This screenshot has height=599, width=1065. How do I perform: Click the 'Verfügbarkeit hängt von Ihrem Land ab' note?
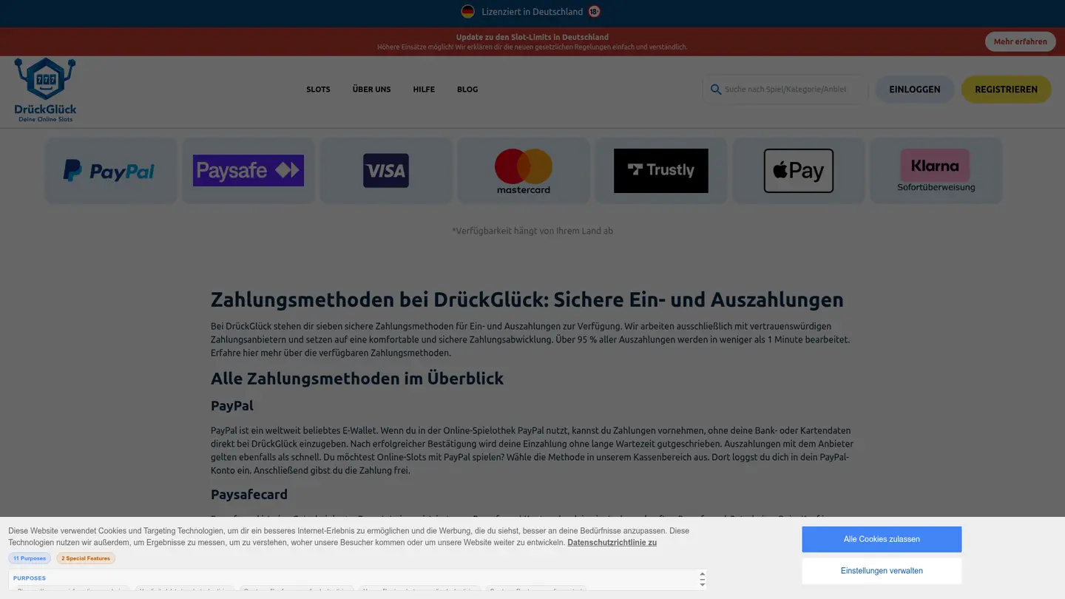[532, 231]
